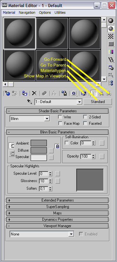Viewport: 117px width, 262px height.
Task: Check the Self-Illumination Color checkbox
Action: coord(67,143)
